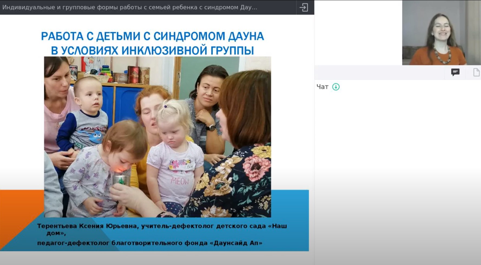Open the chat tab speech-bubble icon
481x265 pixels.
coord(455,72)
